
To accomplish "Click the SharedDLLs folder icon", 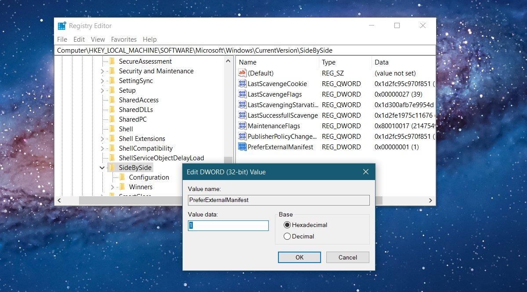I will point(112,110).
